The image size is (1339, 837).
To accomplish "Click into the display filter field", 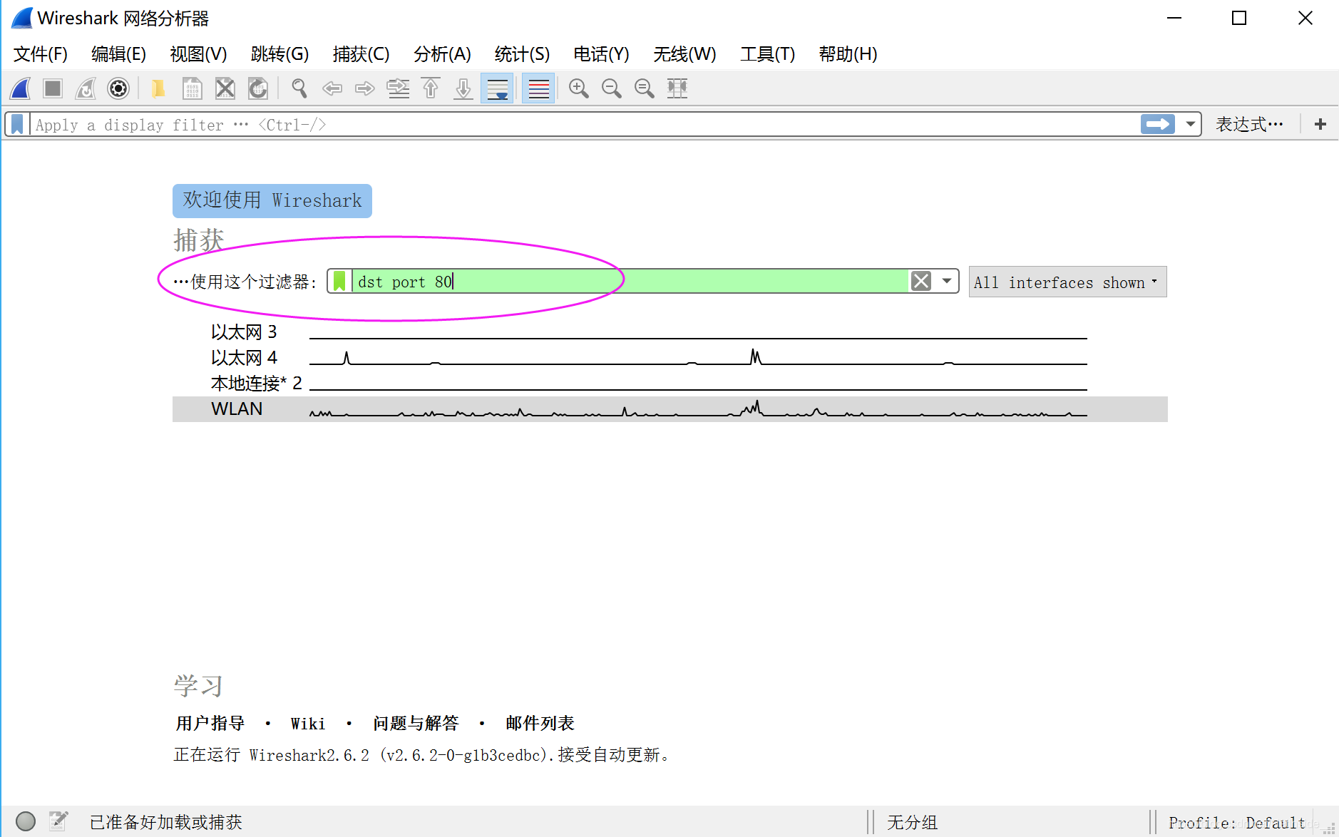I will pyautogui.click(x=583, y=124).
